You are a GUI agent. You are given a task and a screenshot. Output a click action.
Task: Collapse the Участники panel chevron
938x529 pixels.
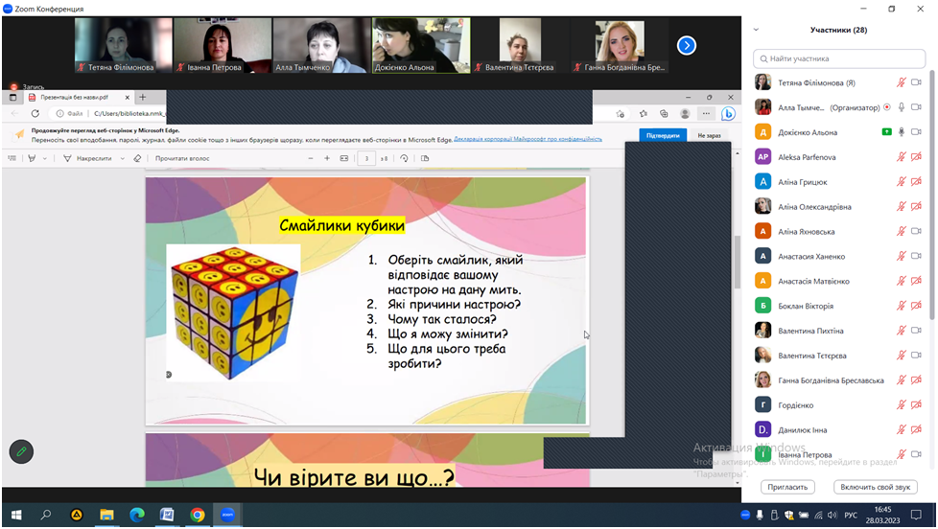click(756, 30)
